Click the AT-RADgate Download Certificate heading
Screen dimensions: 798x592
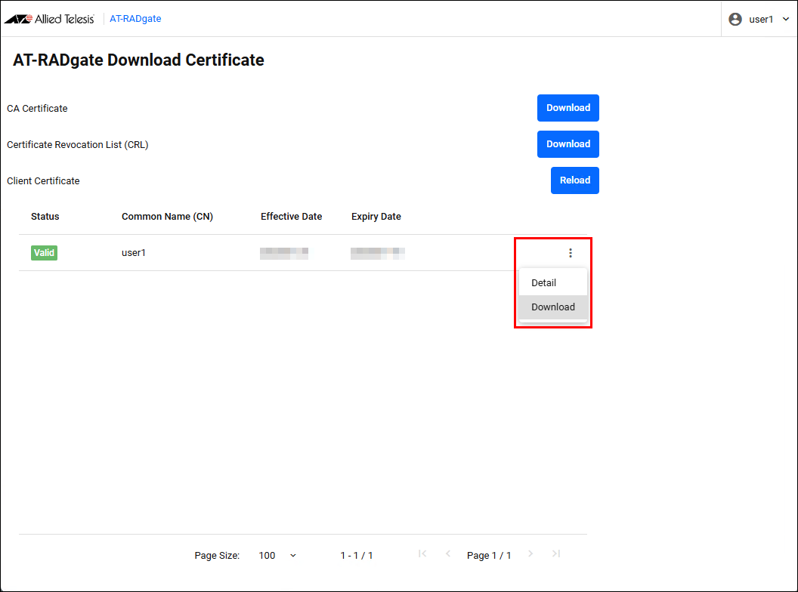point(138,60)
